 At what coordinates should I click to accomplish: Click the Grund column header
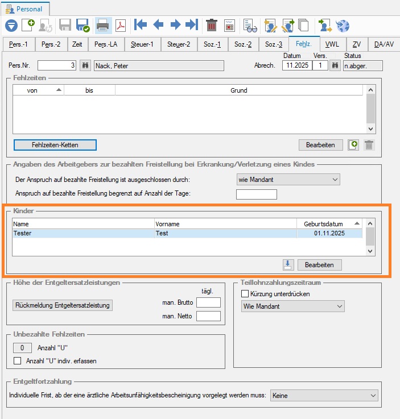(x=239, y=90)
